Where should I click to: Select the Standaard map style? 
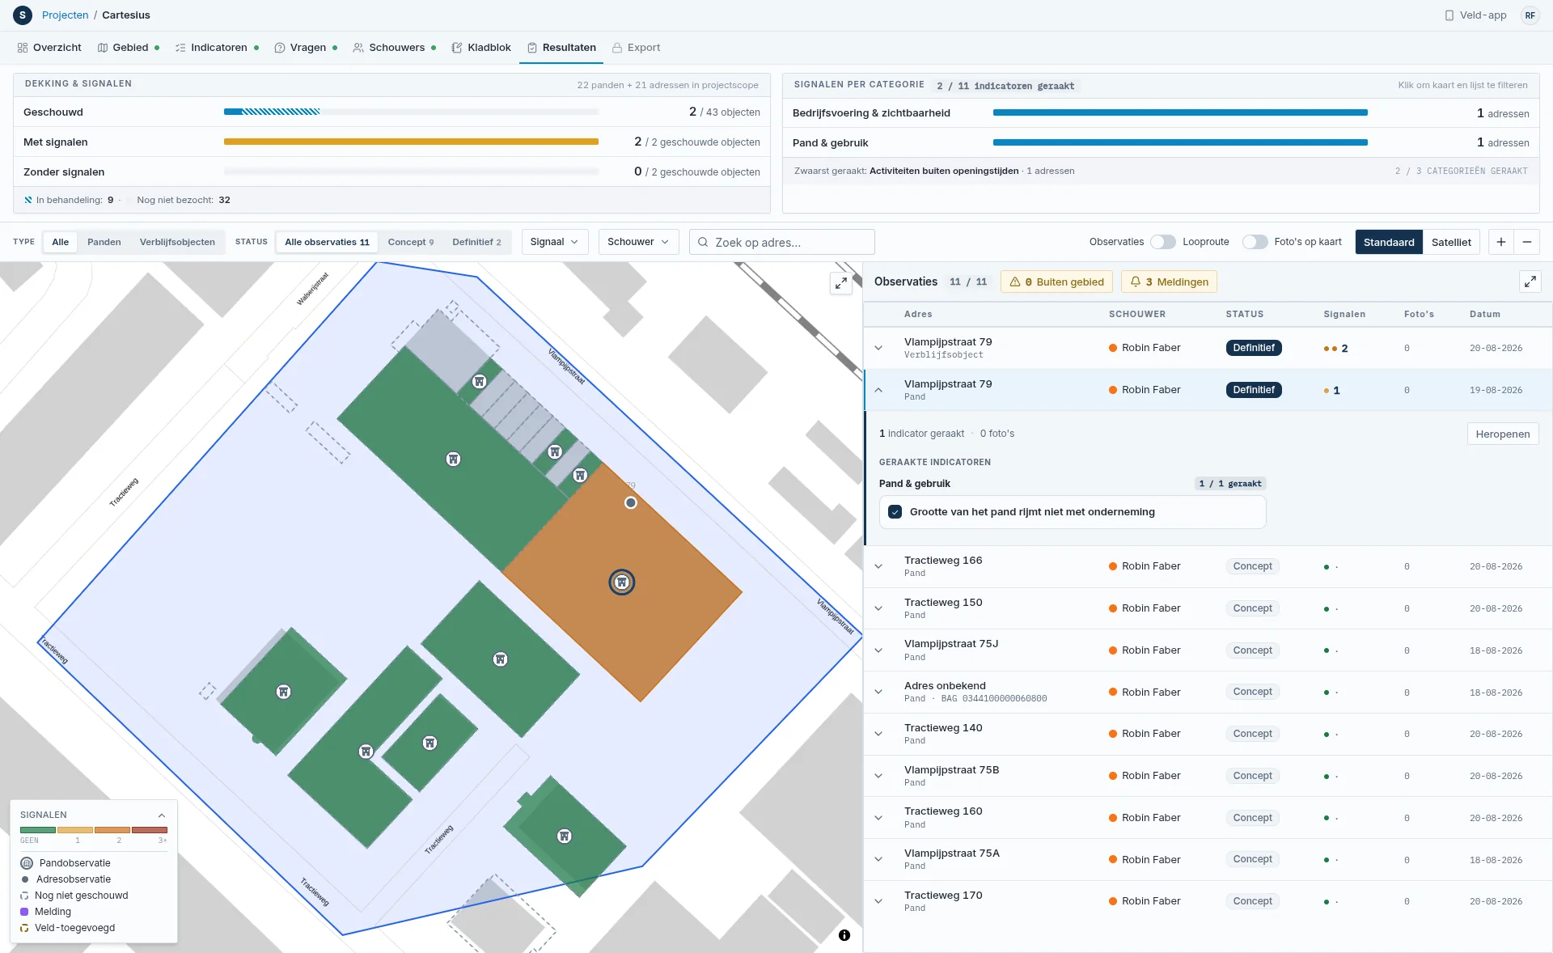[1389, 242]
